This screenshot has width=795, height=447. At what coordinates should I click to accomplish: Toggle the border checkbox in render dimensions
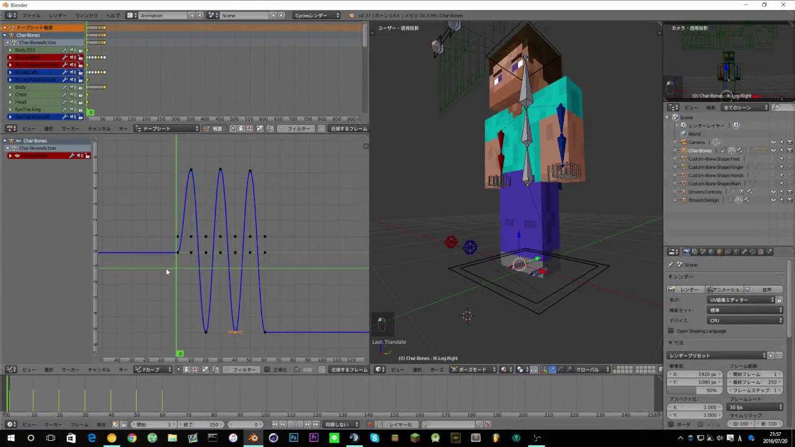671,425
